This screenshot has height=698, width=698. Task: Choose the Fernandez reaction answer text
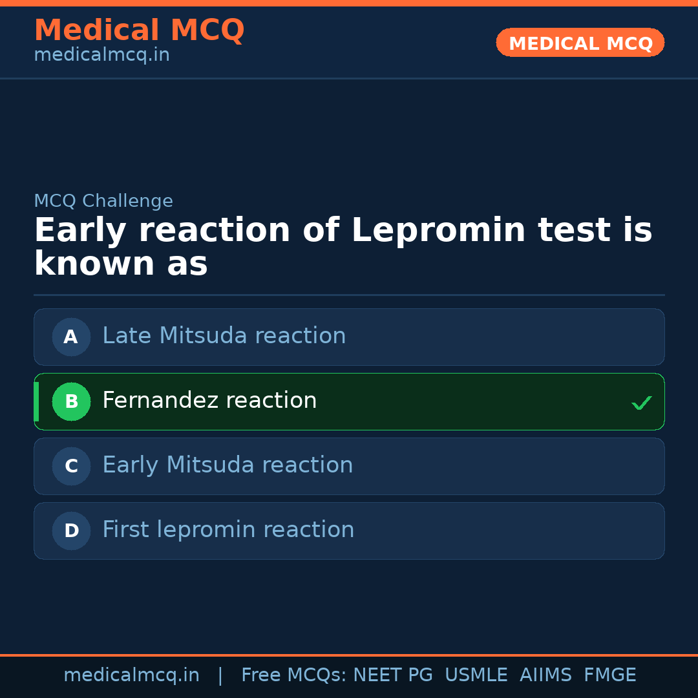click(209, 401)
